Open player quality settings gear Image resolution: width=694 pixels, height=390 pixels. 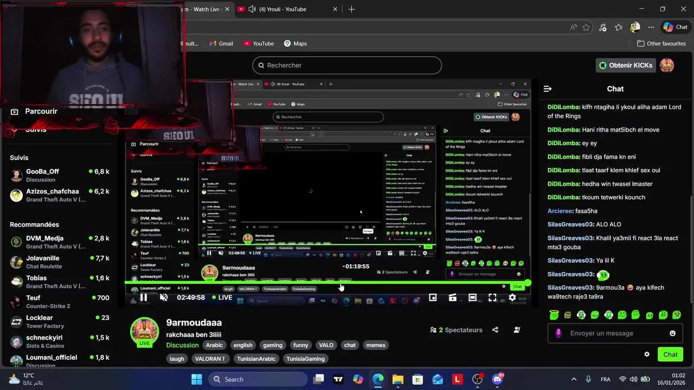(x=512, y=297)
